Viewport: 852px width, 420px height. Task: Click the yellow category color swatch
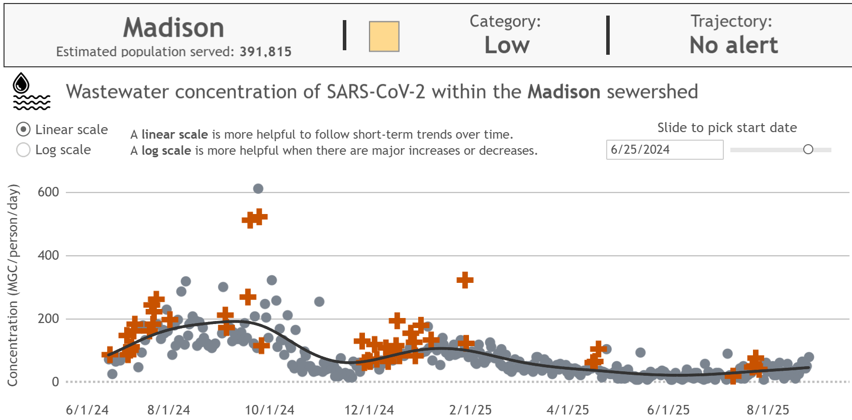tap(384, 35)
